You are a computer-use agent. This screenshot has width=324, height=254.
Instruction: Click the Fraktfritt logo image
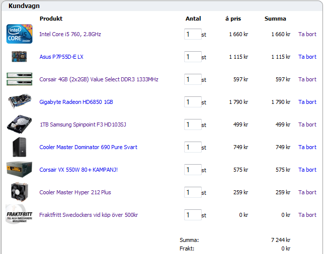pyautogui.click(x=19, y=214)
